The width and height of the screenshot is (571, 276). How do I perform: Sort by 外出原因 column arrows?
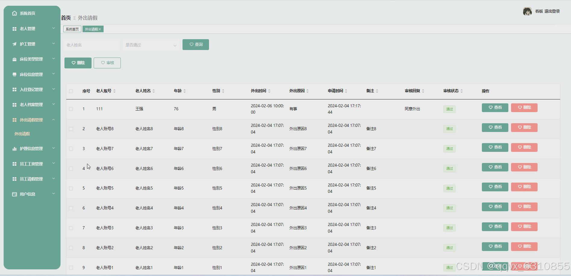pyautogui.click(x=307, y=91)
